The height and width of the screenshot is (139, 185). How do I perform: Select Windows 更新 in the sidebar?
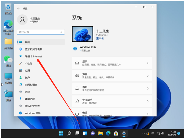point(32,113)
